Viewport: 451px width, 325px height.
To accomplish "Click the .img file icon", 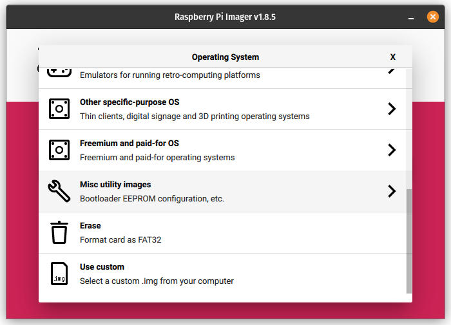I will [59, 274].
